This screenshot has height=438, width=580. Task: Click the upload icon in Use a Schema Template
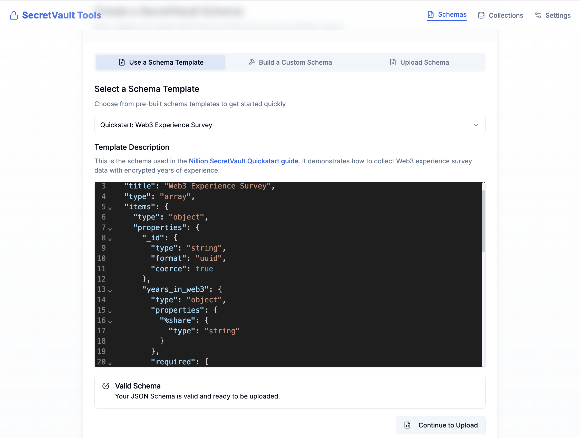(x=121, y=62)
